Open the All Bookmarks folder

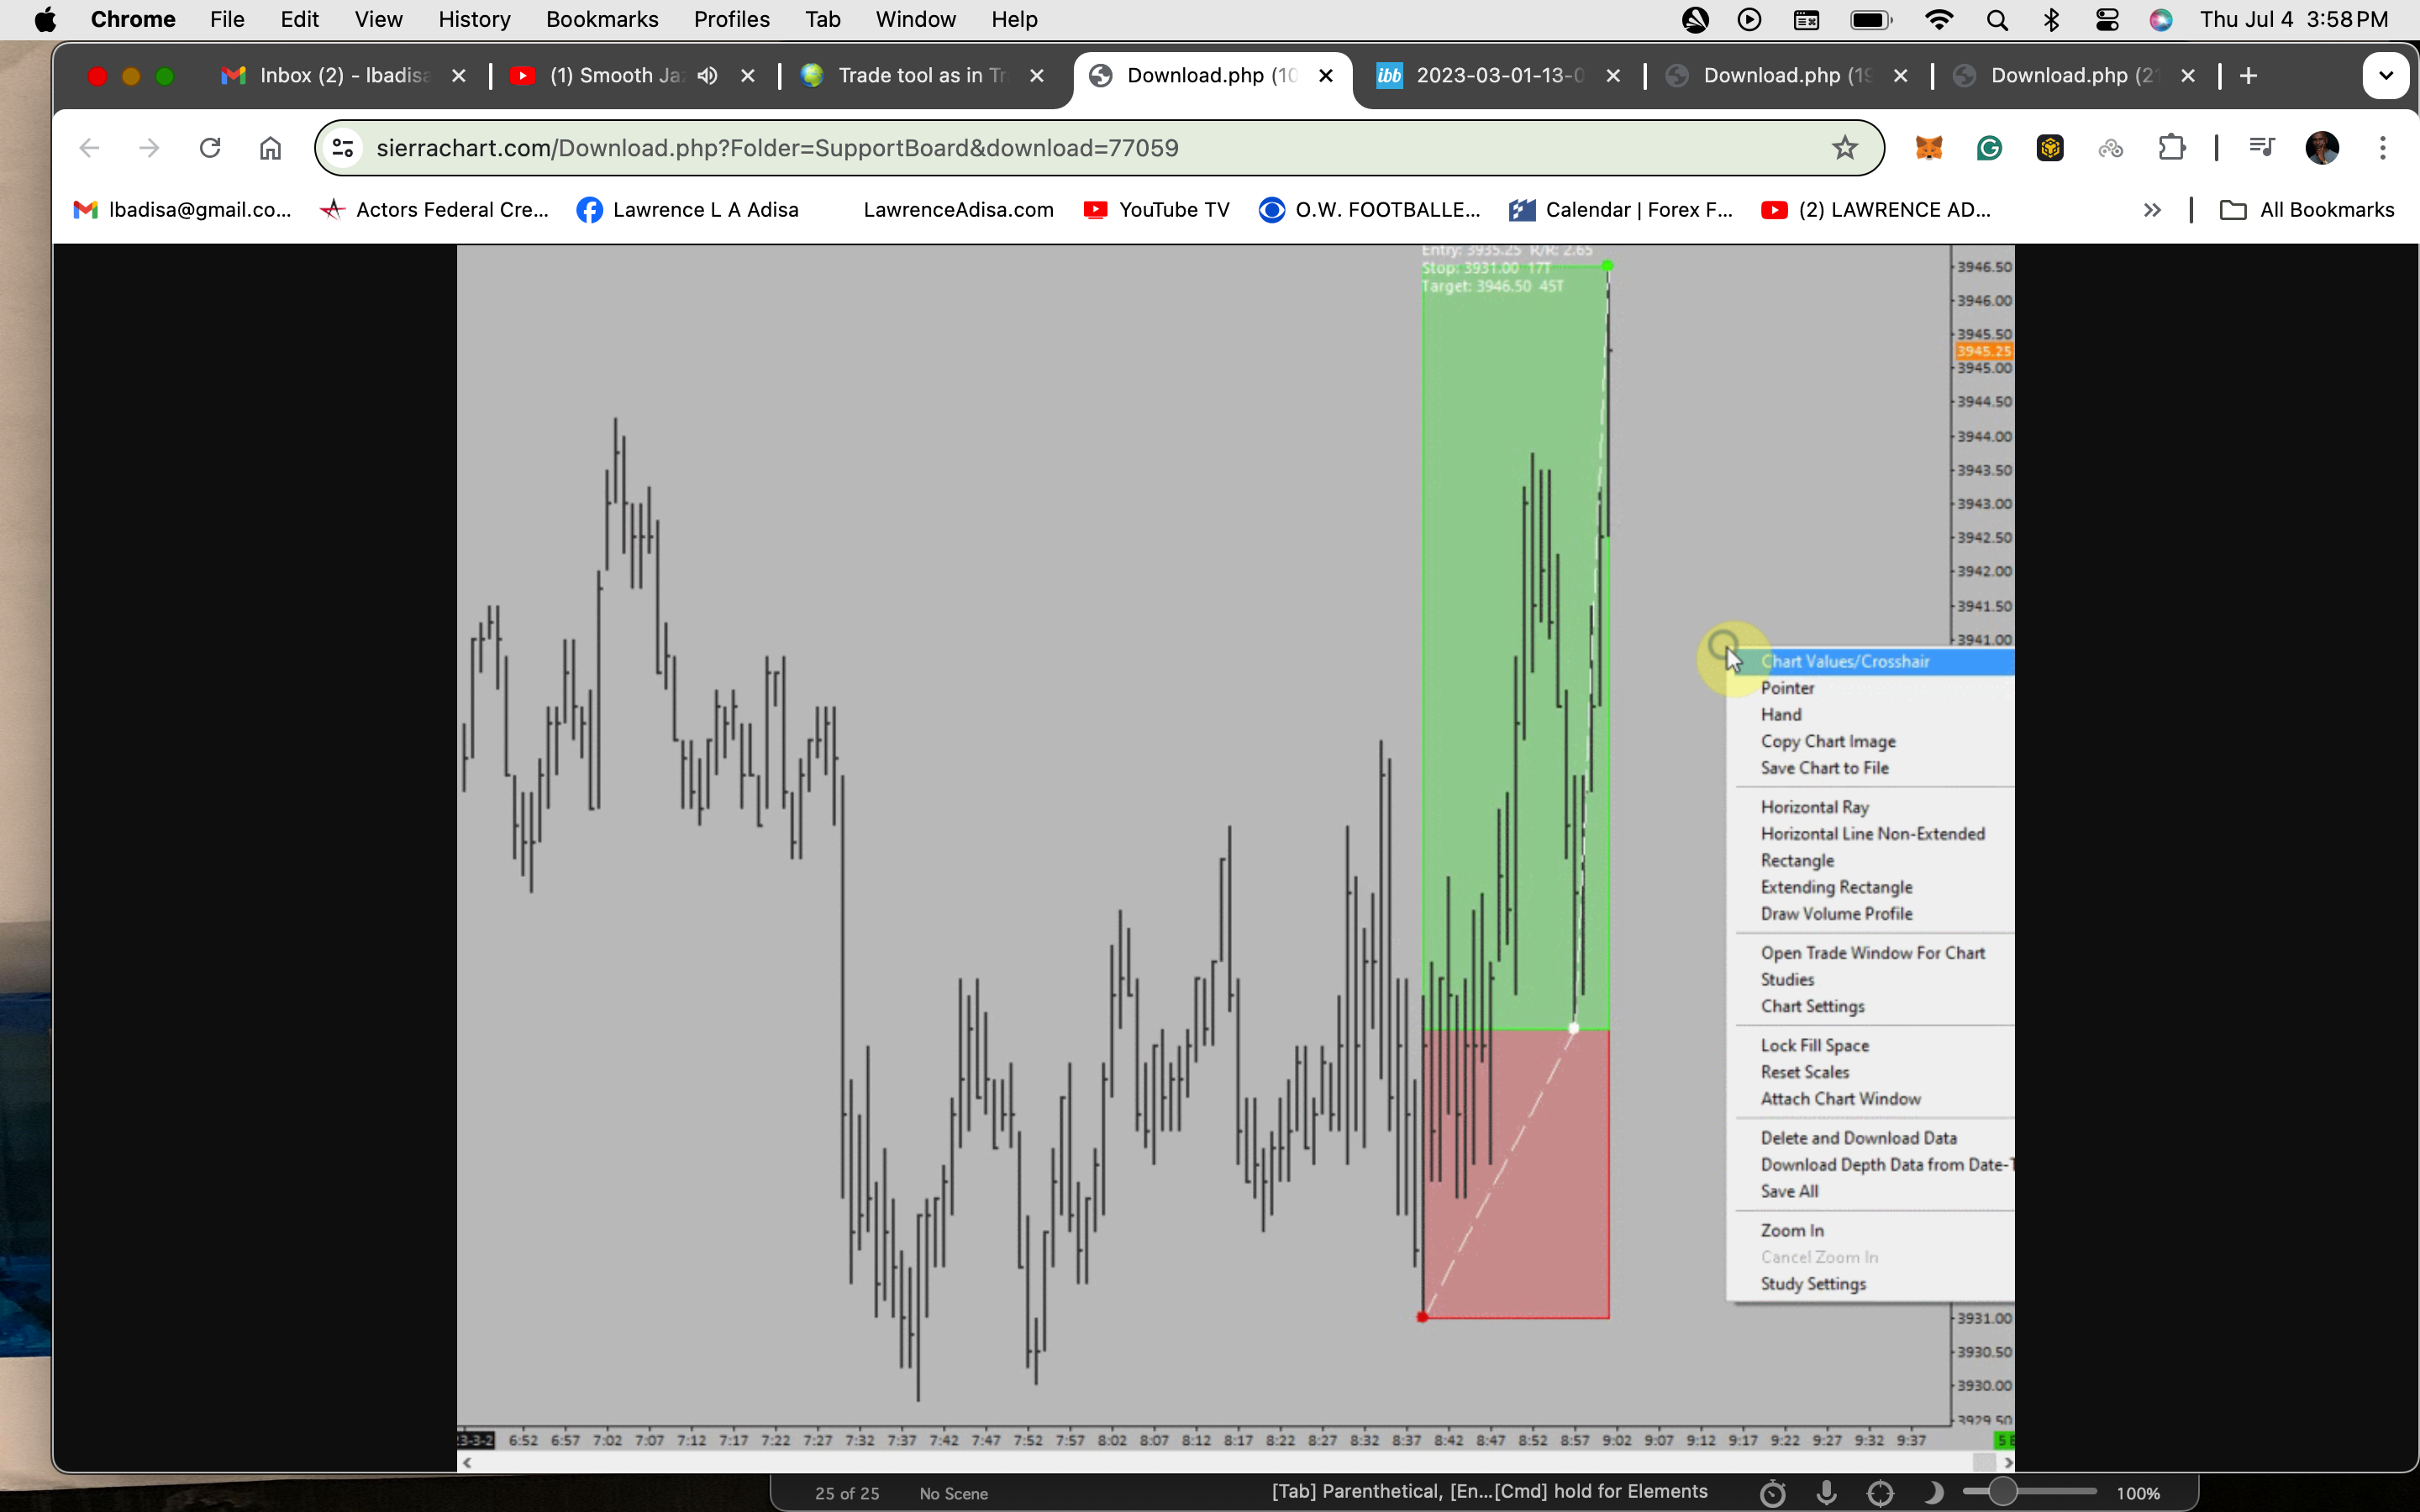(x=2307, y=210)
